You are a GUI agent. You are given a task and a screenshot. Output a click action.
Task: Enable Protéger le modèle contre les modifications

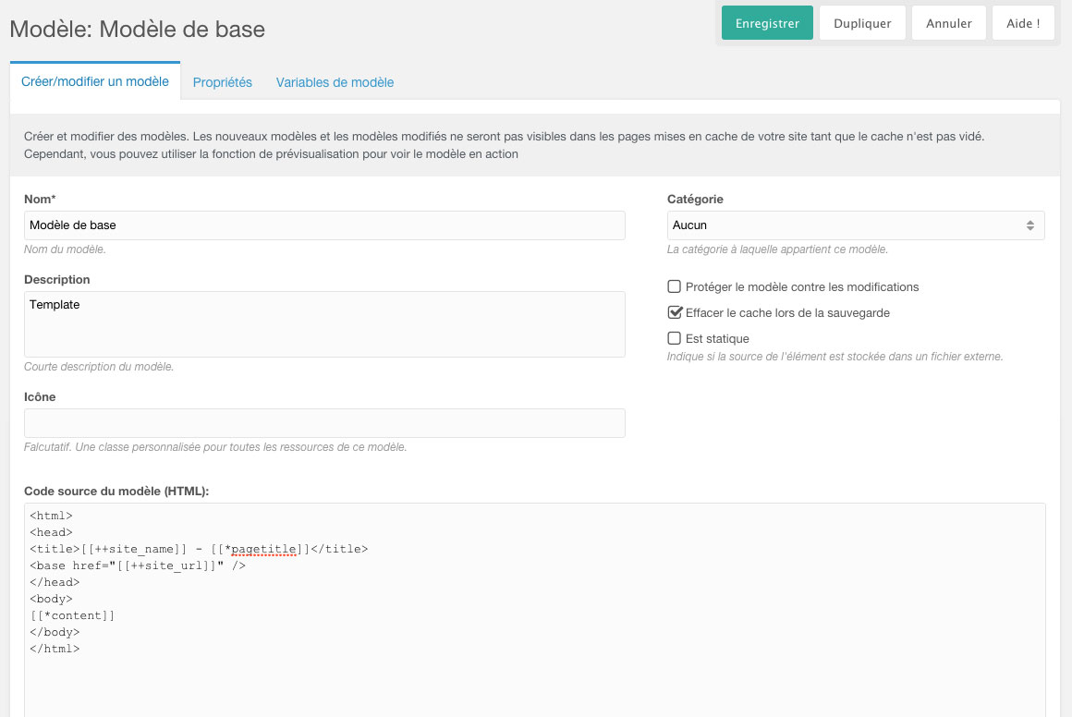pyautogui.click(x=674, y=286)
